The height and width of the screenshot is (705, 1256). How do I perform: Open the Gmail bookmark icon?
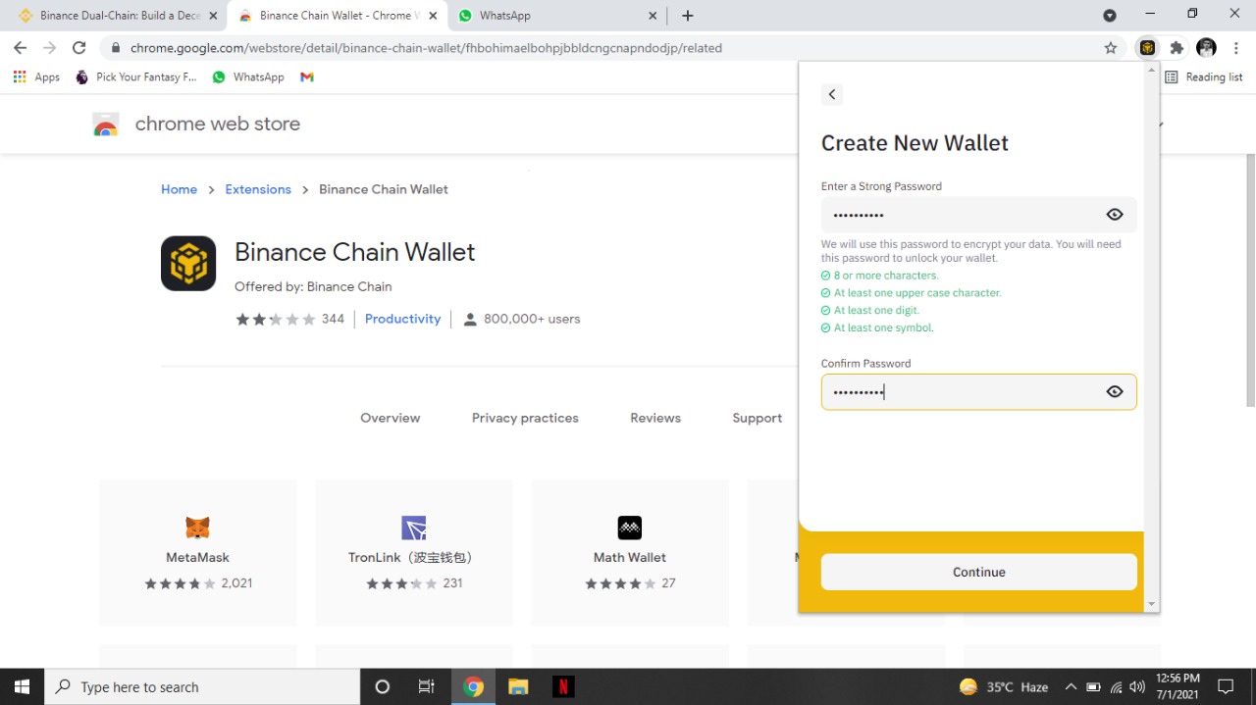coord(307,76)
